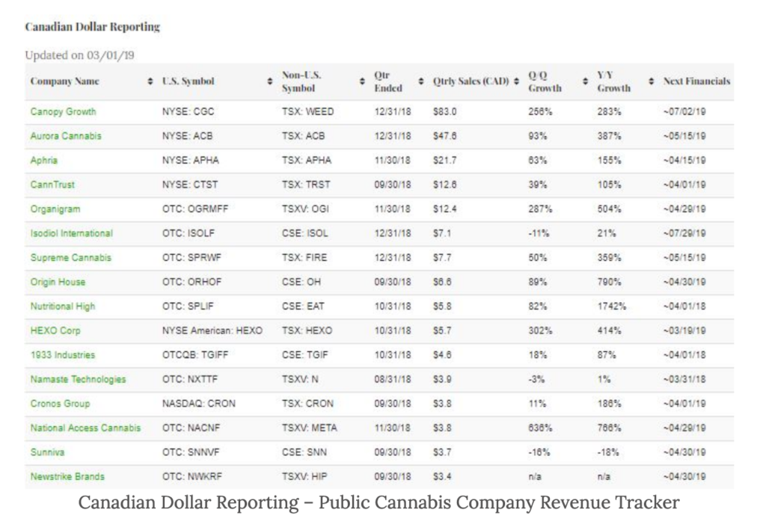Select the OTC: ORHOF cell

point(192,282)
